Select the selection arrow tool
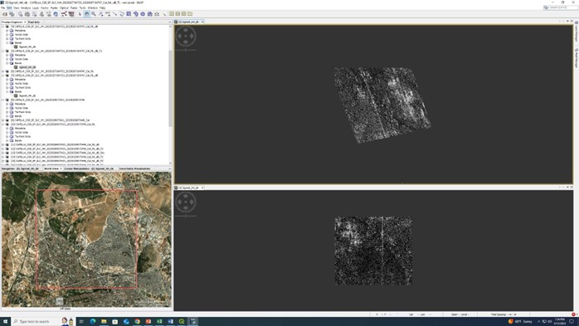The image size is (579, 326). [x=80, y=13]
